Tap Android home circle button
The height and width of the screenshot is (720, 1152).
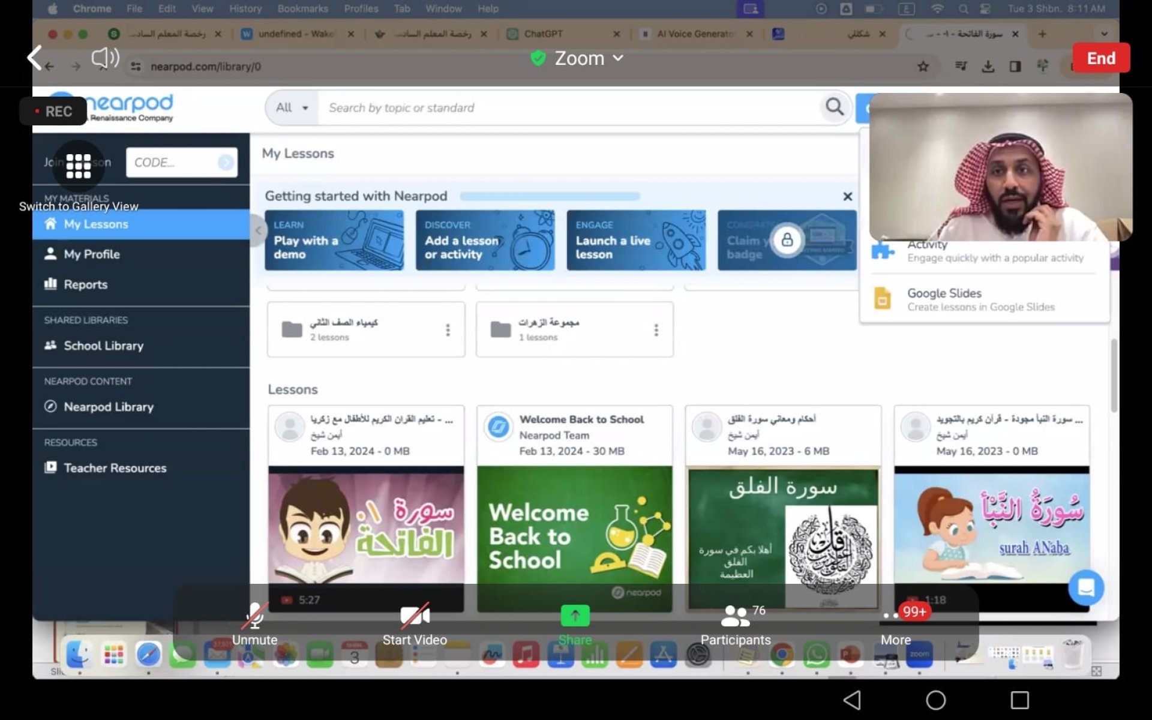pos(935,700)
